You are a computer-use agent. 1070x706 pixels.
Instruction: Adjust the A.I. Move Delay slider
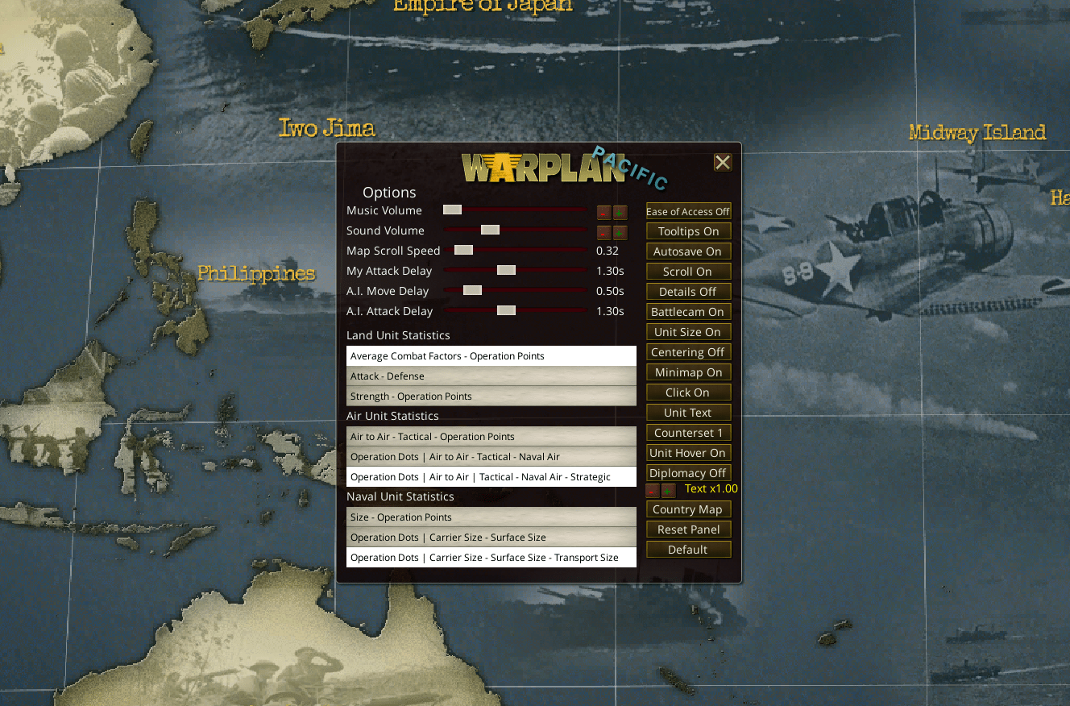tap(515, 290)
